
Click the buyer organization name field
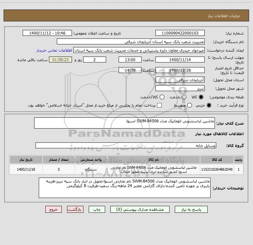[131, 41]
